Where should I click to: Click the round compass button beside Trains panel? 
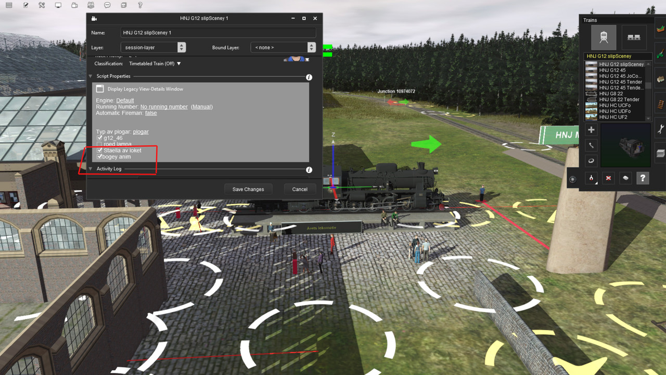pyautogui.click(x=572, y=179)
